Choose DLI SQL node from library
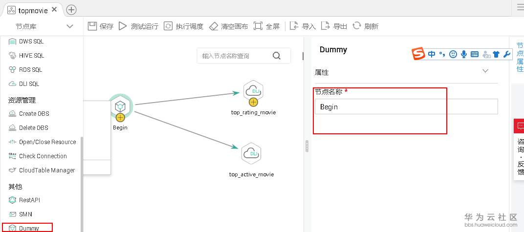 24,84
